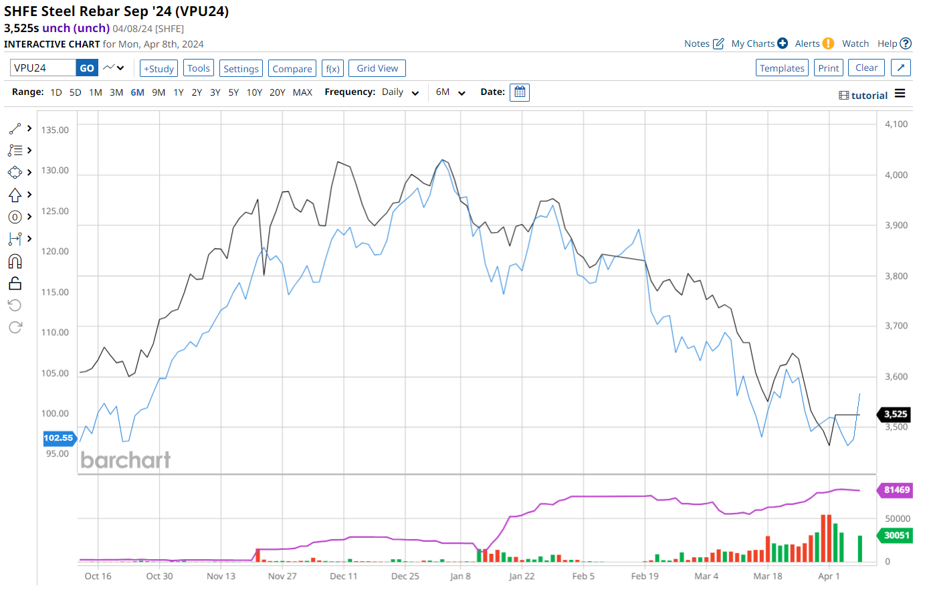Select the 3M range option

[116, 92]
